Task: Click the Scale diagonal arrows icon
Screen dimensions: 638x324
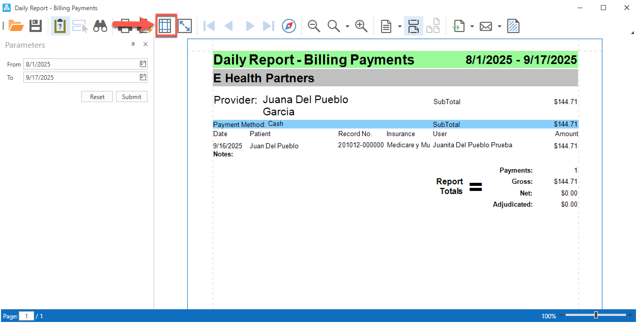Action: pos(184,26)
